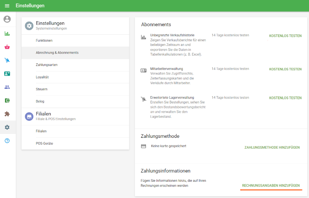Image resolution: width=309 pixels, height=198 pixels.
Task: Open the puzzle piece integrations sidebar icon
Action: pos(7,114)
